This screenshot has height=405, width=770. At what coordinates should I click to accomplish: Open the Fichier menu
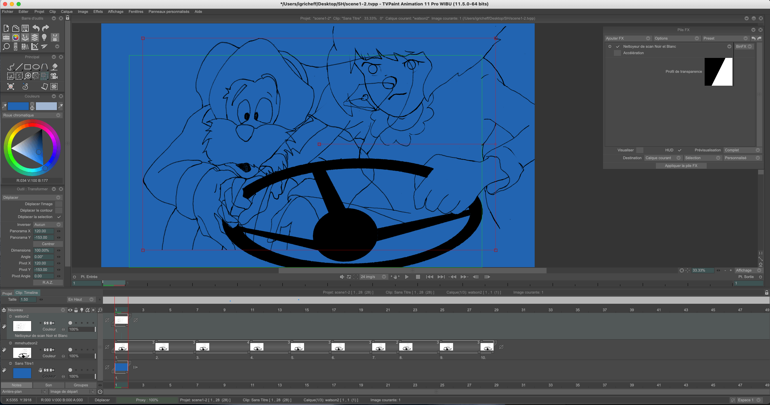[8, 12]
